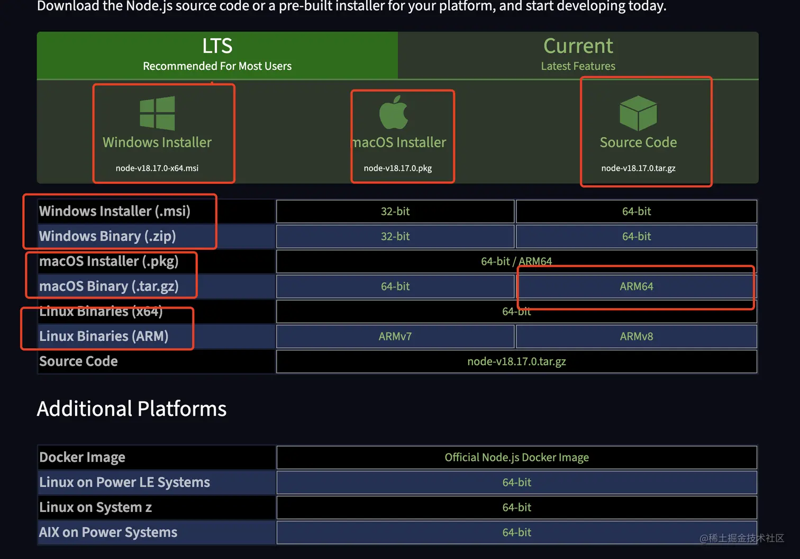
Task: Click the Linux Binaries (x64) row label
Action: click(x=101, y=311)
